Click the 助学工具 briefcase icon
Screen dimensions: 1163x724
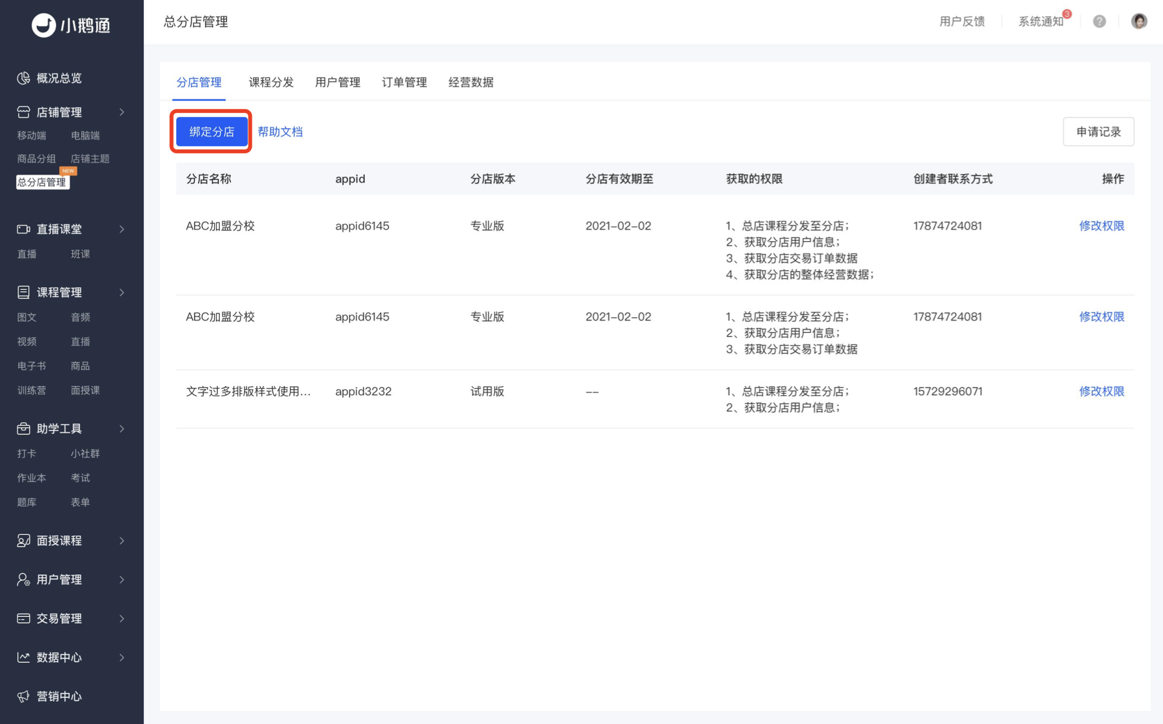[23, 428]
